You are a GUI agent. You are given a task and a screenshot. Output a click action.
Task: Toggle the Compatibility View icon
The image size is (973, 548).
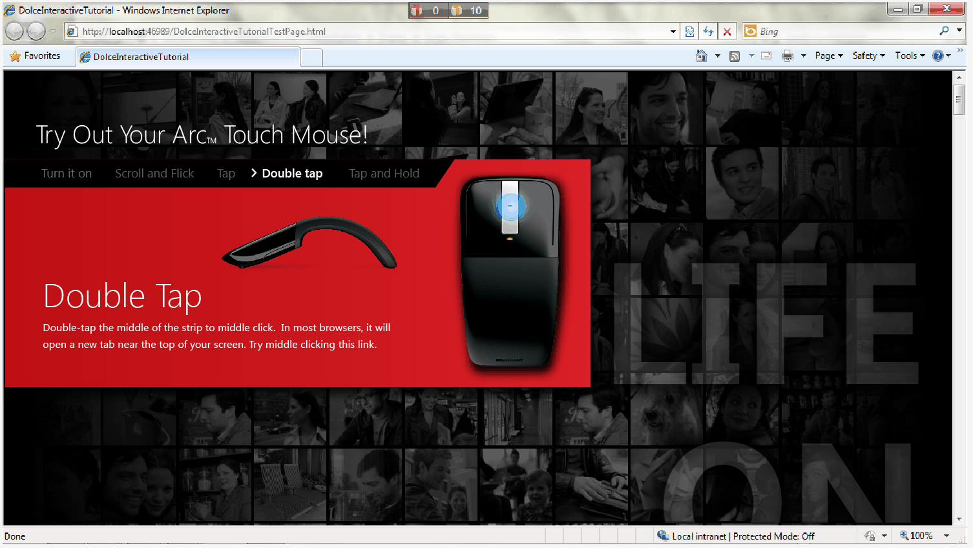click(689, 31)
